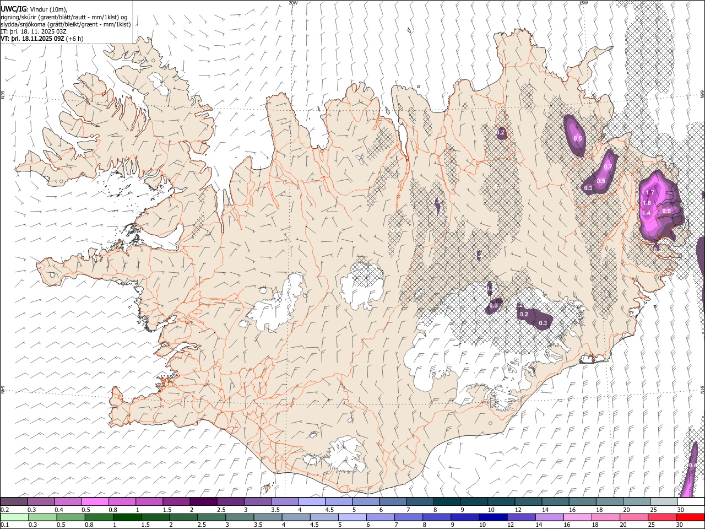The width and height of the screenshot is (705, 529).
Task: Select the lower legend's darkest green 1 swatch
Action: pyautogui.click(x=127, y=517)
